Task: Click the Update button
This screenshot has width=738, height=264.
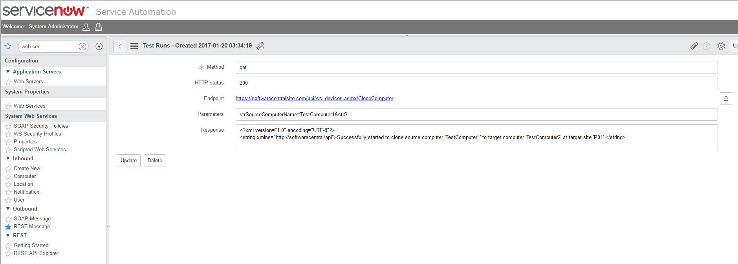Action: tap(128, 160)
